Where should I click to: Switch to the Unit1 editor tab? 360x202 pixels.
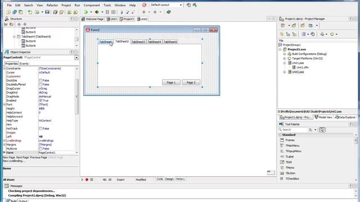(112, 19)
